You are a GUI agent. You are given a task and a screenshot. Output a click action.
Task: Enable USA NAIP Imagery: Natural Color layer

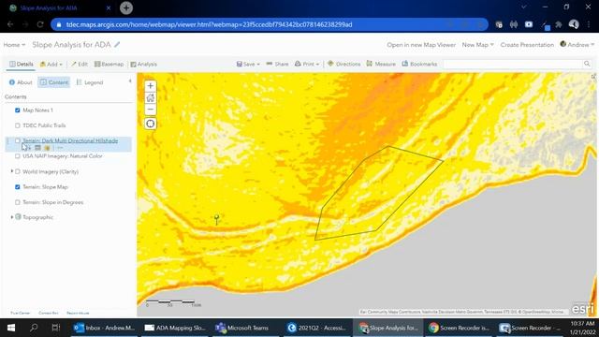click(x=17, y=156)
